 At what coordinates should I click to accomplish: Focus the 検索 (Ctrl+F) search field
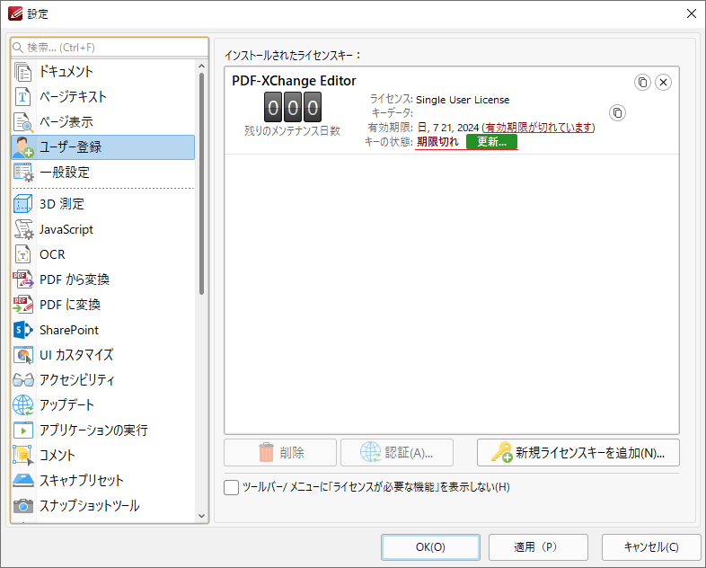pyautogui.click(x=110, y=48)
